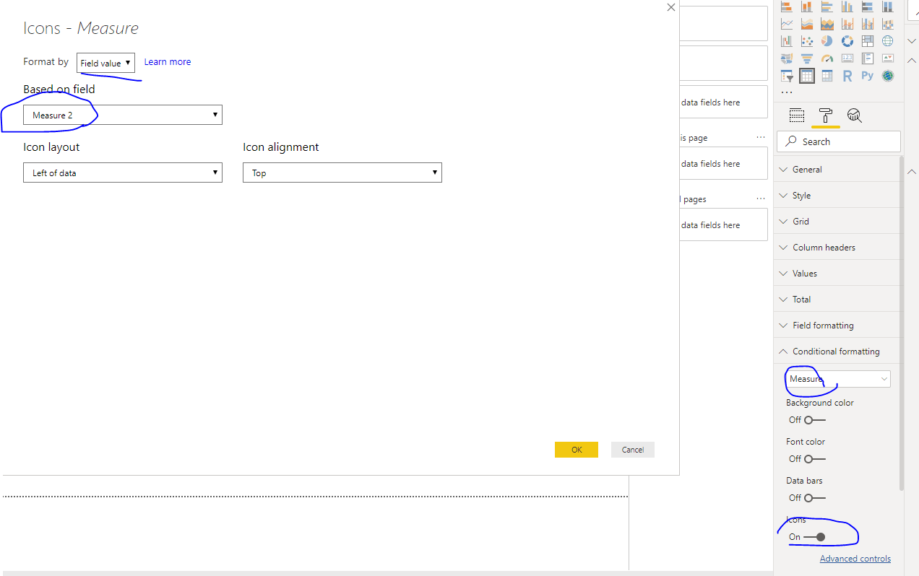Open the Format paint roller tab
The width and height of the screenshot is (919, 576).
tap(826, 115)
